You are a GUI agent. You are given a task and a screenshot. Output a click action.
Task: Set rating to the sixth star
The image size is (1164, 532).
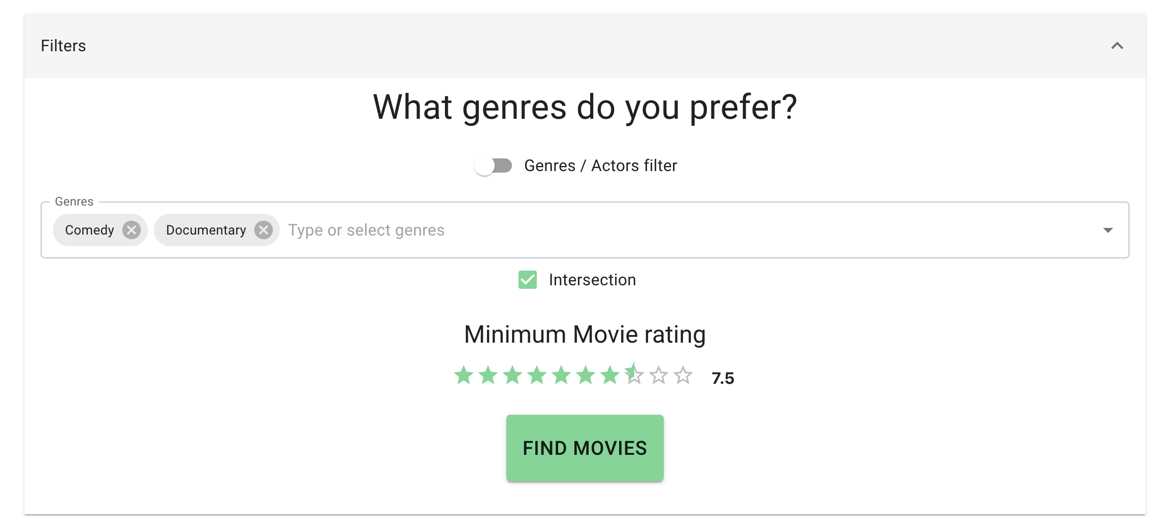tap(586, 376)
